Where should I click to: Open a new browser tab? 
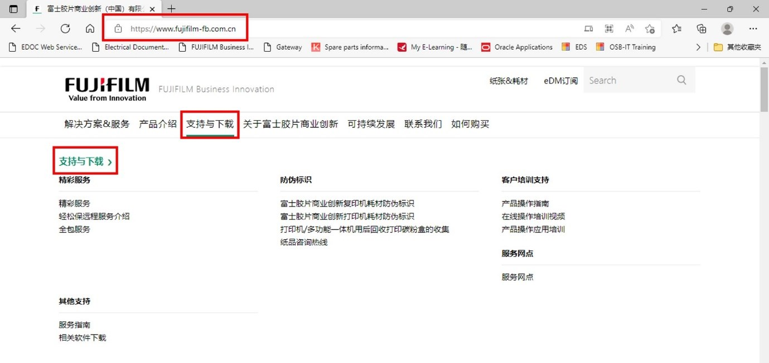(x=171, y=9)
